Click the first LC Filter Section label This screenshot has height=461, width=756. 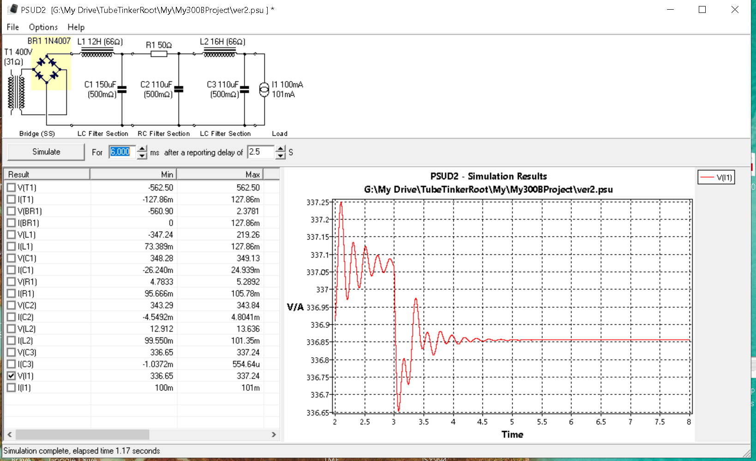[103, 133]
